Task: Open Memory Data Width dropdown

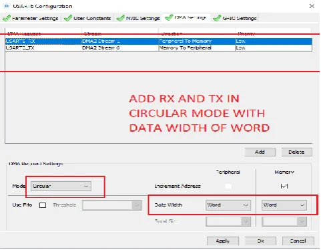Action: [x=284, y=205]
